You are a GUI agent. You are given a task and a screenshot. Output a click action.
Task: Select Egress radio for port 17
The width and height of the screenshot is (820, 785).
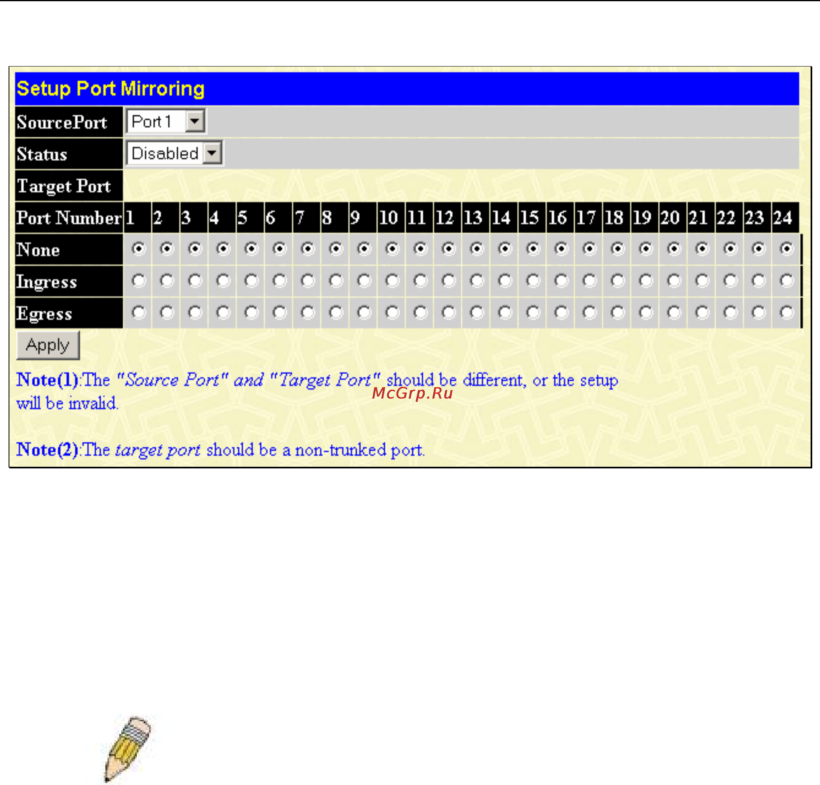pyautogui.click(x=590, y=313)
